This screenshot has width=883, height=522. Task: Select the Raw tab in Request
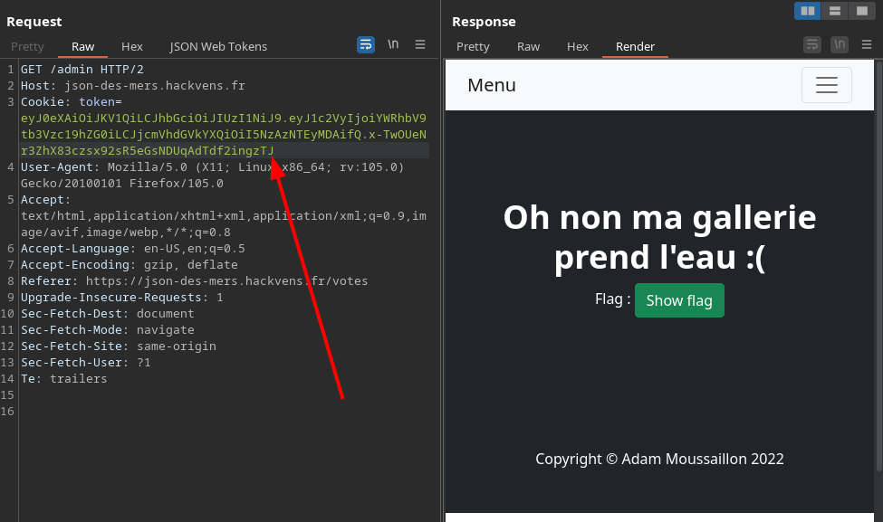point(83,46)
